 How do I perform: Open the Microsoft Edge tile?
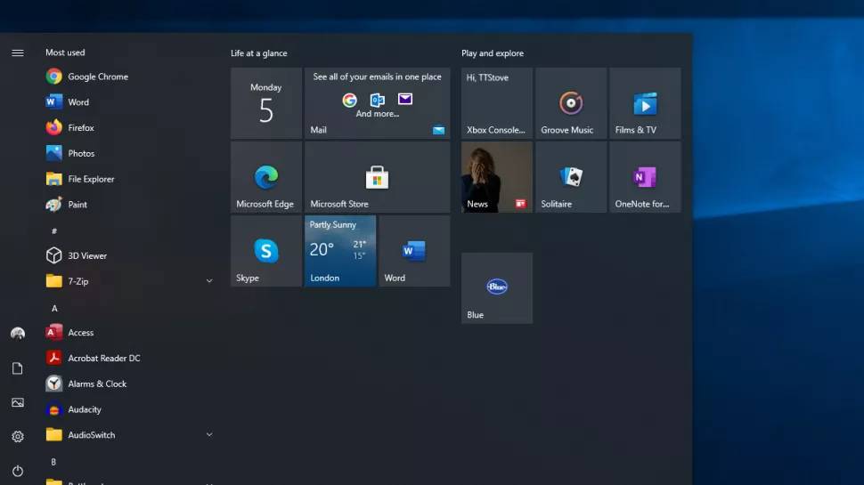[x=266, y=177]
